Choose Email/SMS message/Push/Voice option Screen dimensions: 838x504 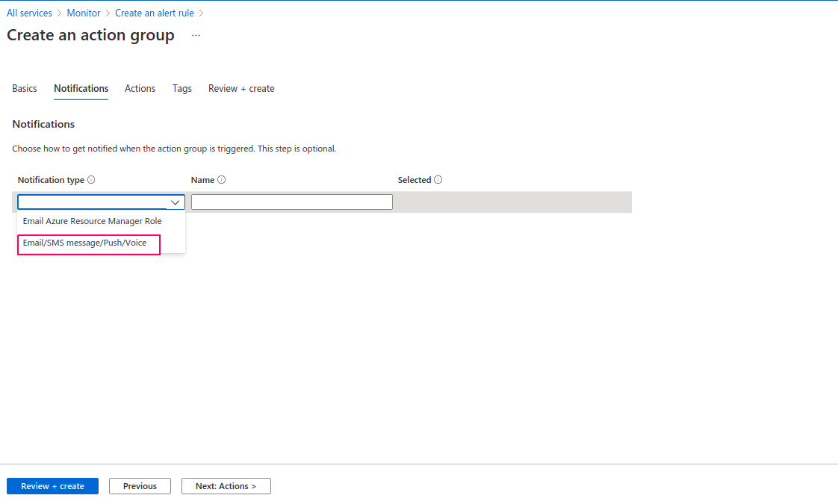84,243
